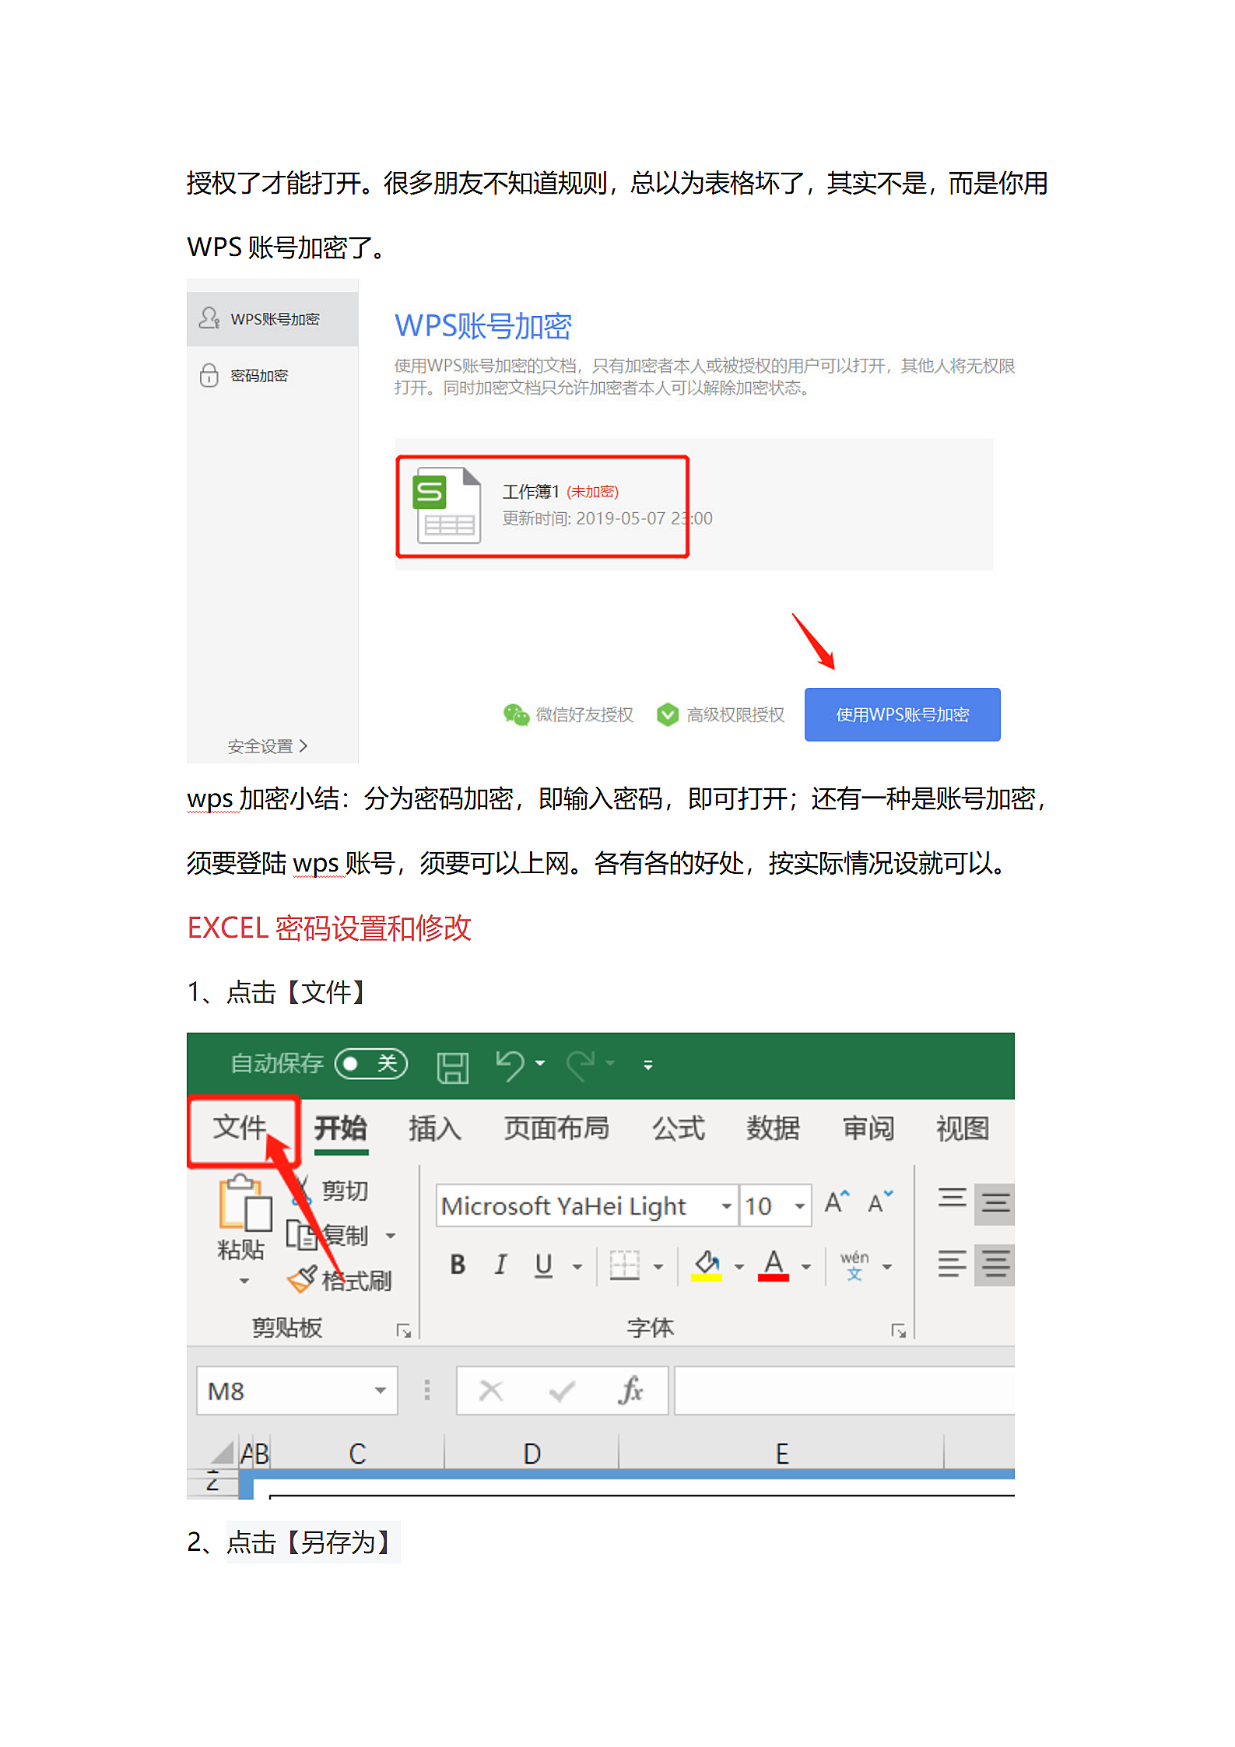Open the font color dropdown arrow
Viewport: 1235px width, 1747px height.
pos(806,1267)
